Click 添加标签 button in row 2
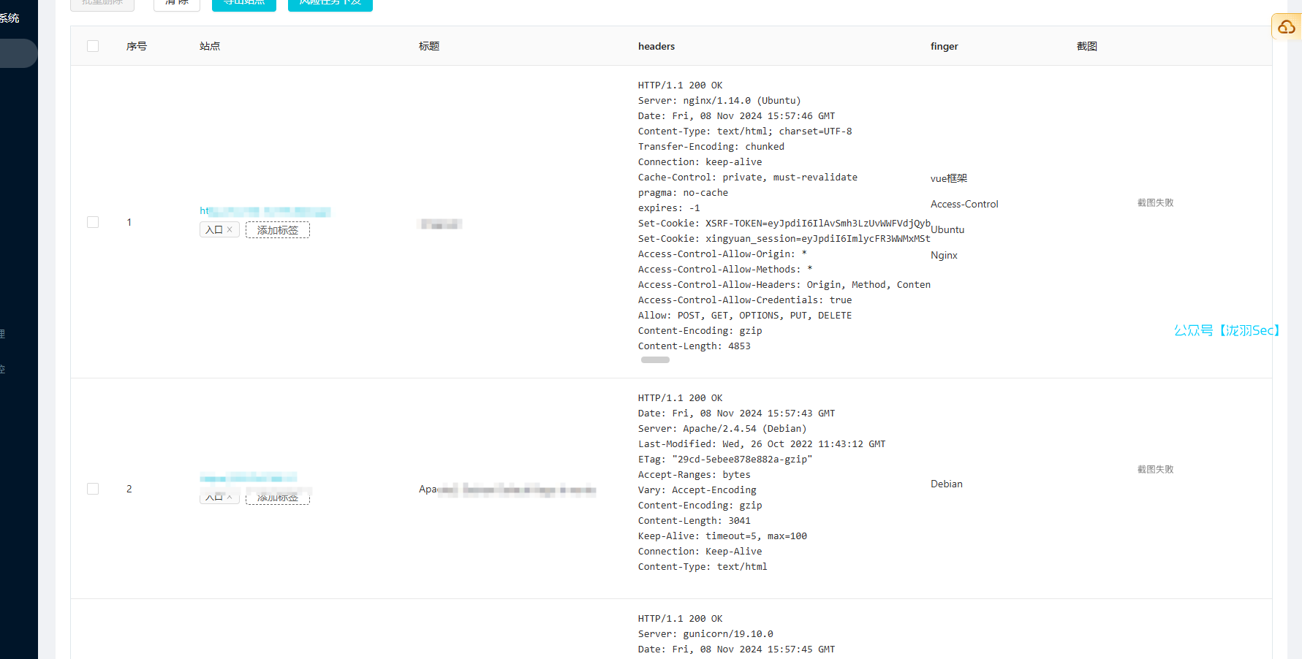1302x659 pixels. [x=277, y=498]
